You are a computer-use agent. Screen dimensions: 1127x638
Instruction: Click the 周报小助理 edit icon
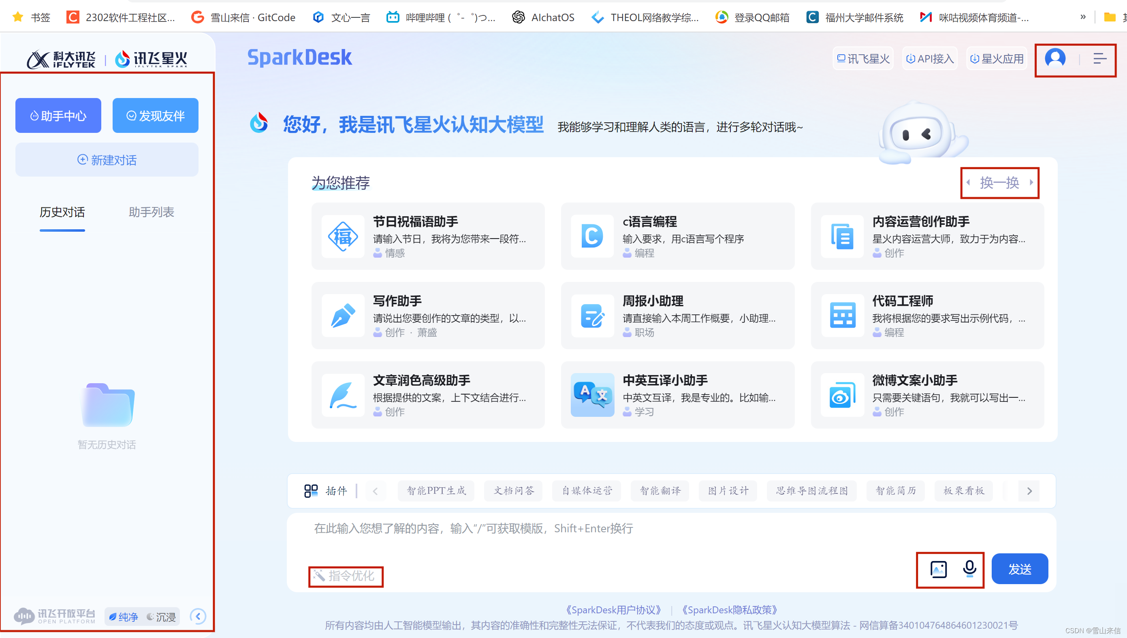click(592, 316)
